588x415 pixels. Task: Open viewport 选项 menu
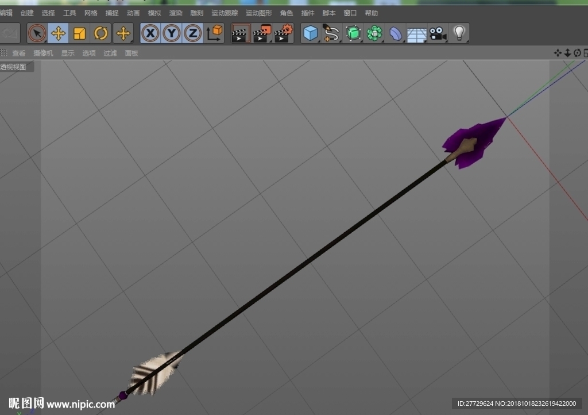[x=89, y=53]
